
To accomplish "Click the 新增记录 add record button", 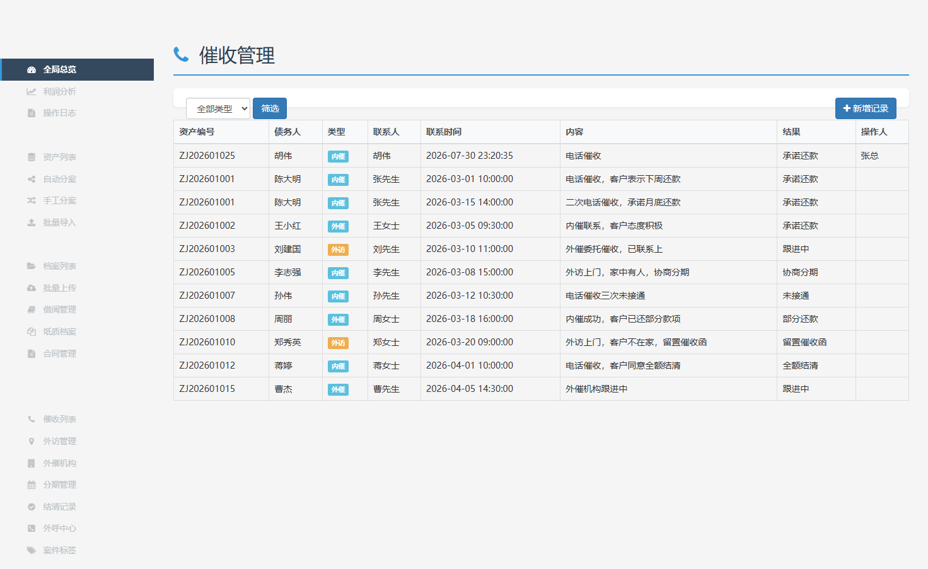I will point(866,108).
